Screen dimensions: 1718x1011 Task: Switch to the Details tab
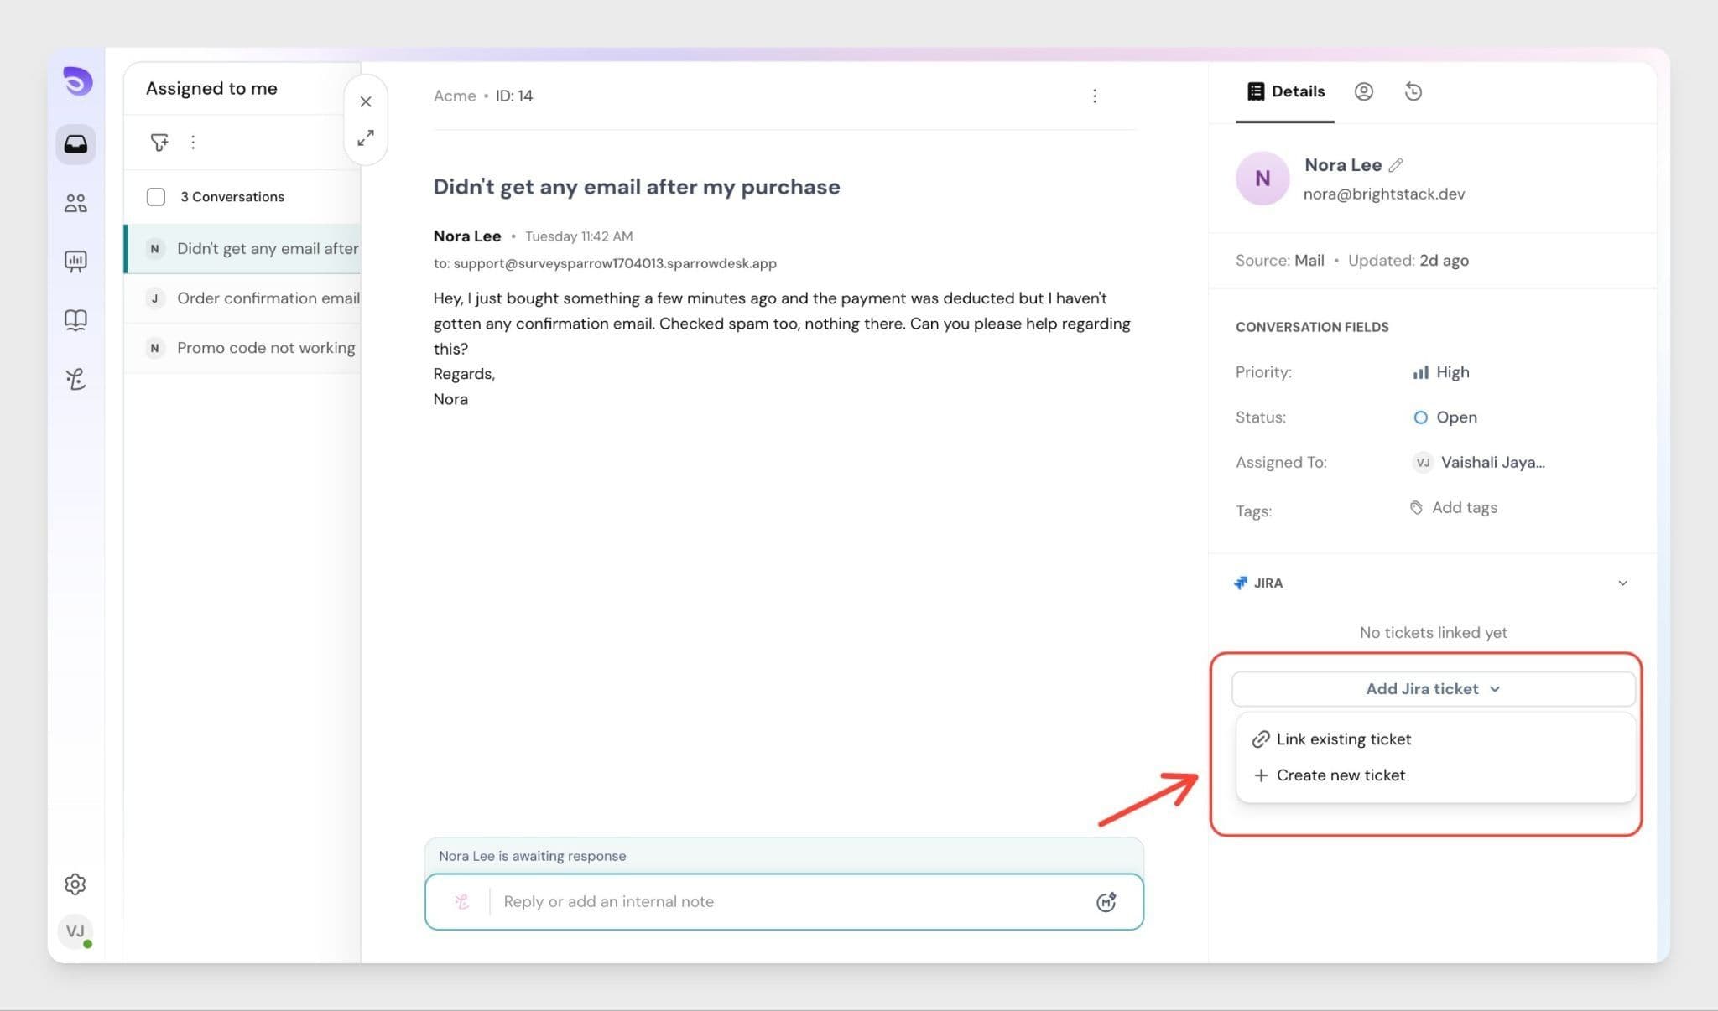(x=1286, y=91)
